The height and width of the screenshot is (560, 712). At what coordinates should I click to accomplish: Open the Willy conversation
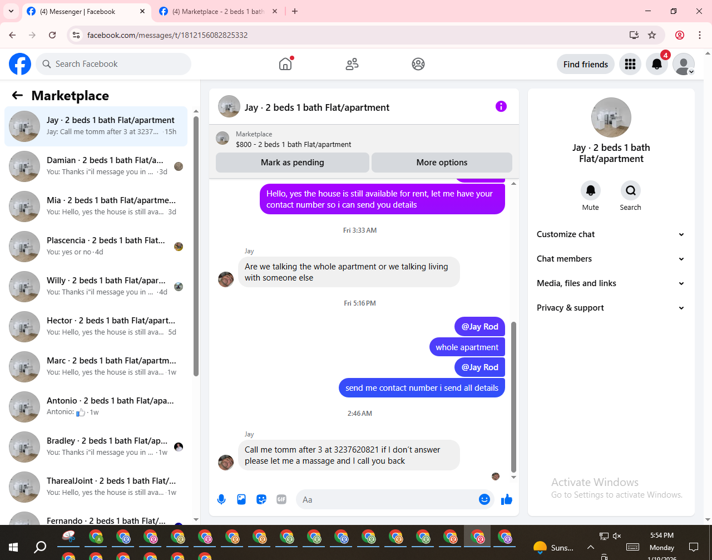click(96, 287)
